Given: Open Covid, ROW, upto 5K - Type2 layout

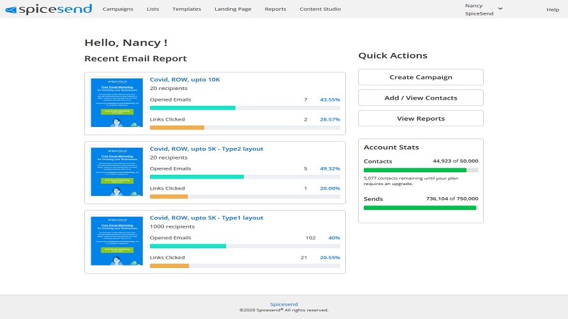Looking at the screenshot, I should coord(207,149).
